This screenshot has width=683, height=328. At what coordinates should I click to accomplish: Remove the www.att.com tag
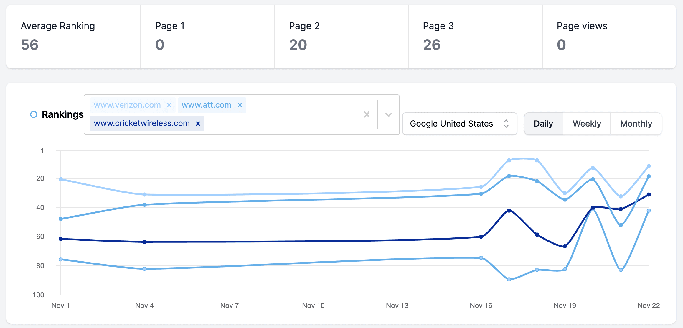click(x=240, y=105)
